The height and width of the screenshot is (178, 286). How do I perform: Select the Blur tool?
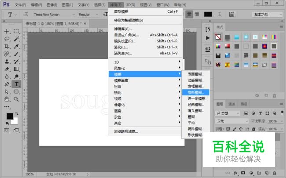[7, 76]
